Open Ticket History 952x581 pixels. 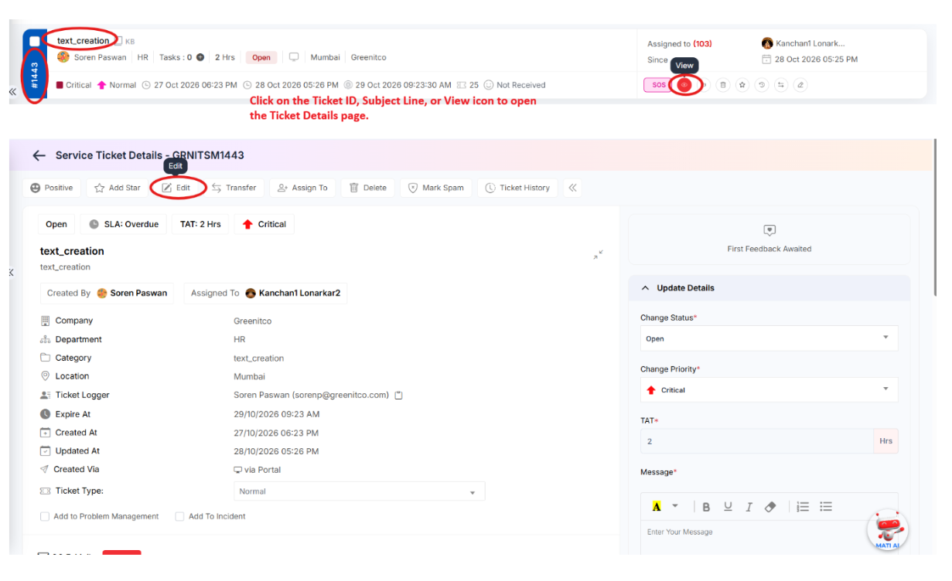(517, 188)
